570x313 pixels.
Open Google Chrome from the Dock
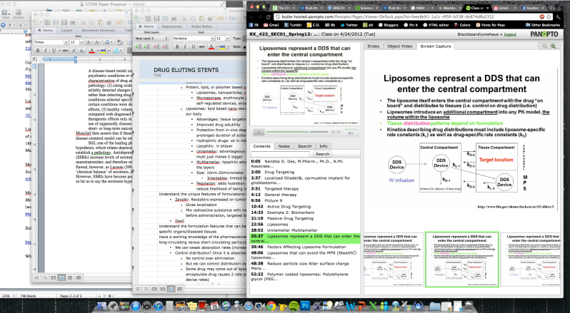click(x=271, y=306)
